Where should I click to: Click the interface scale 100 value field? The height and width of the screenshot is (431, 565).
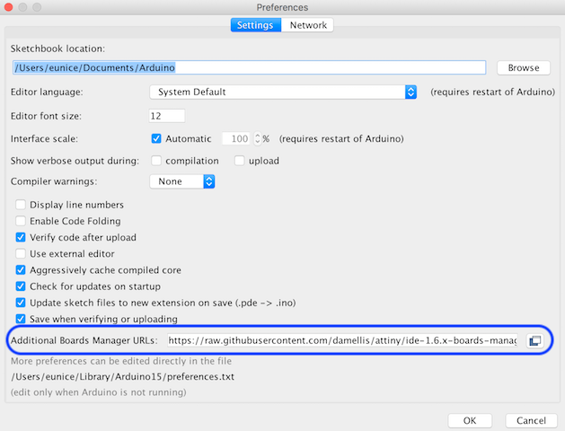(x=236, y=138)
